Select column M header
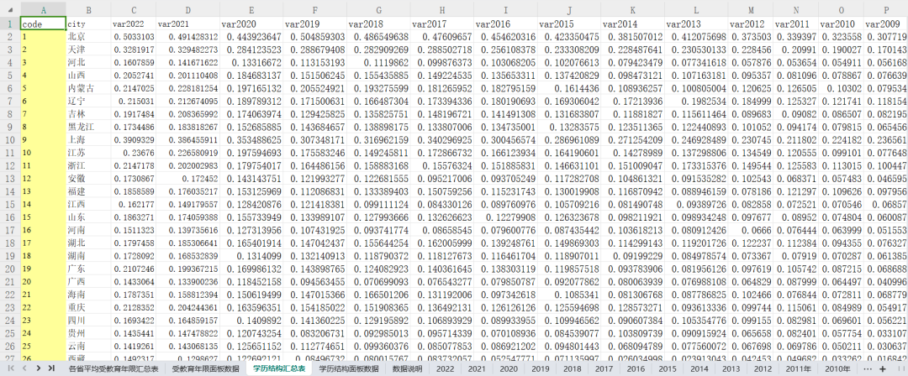 (751, 9)
